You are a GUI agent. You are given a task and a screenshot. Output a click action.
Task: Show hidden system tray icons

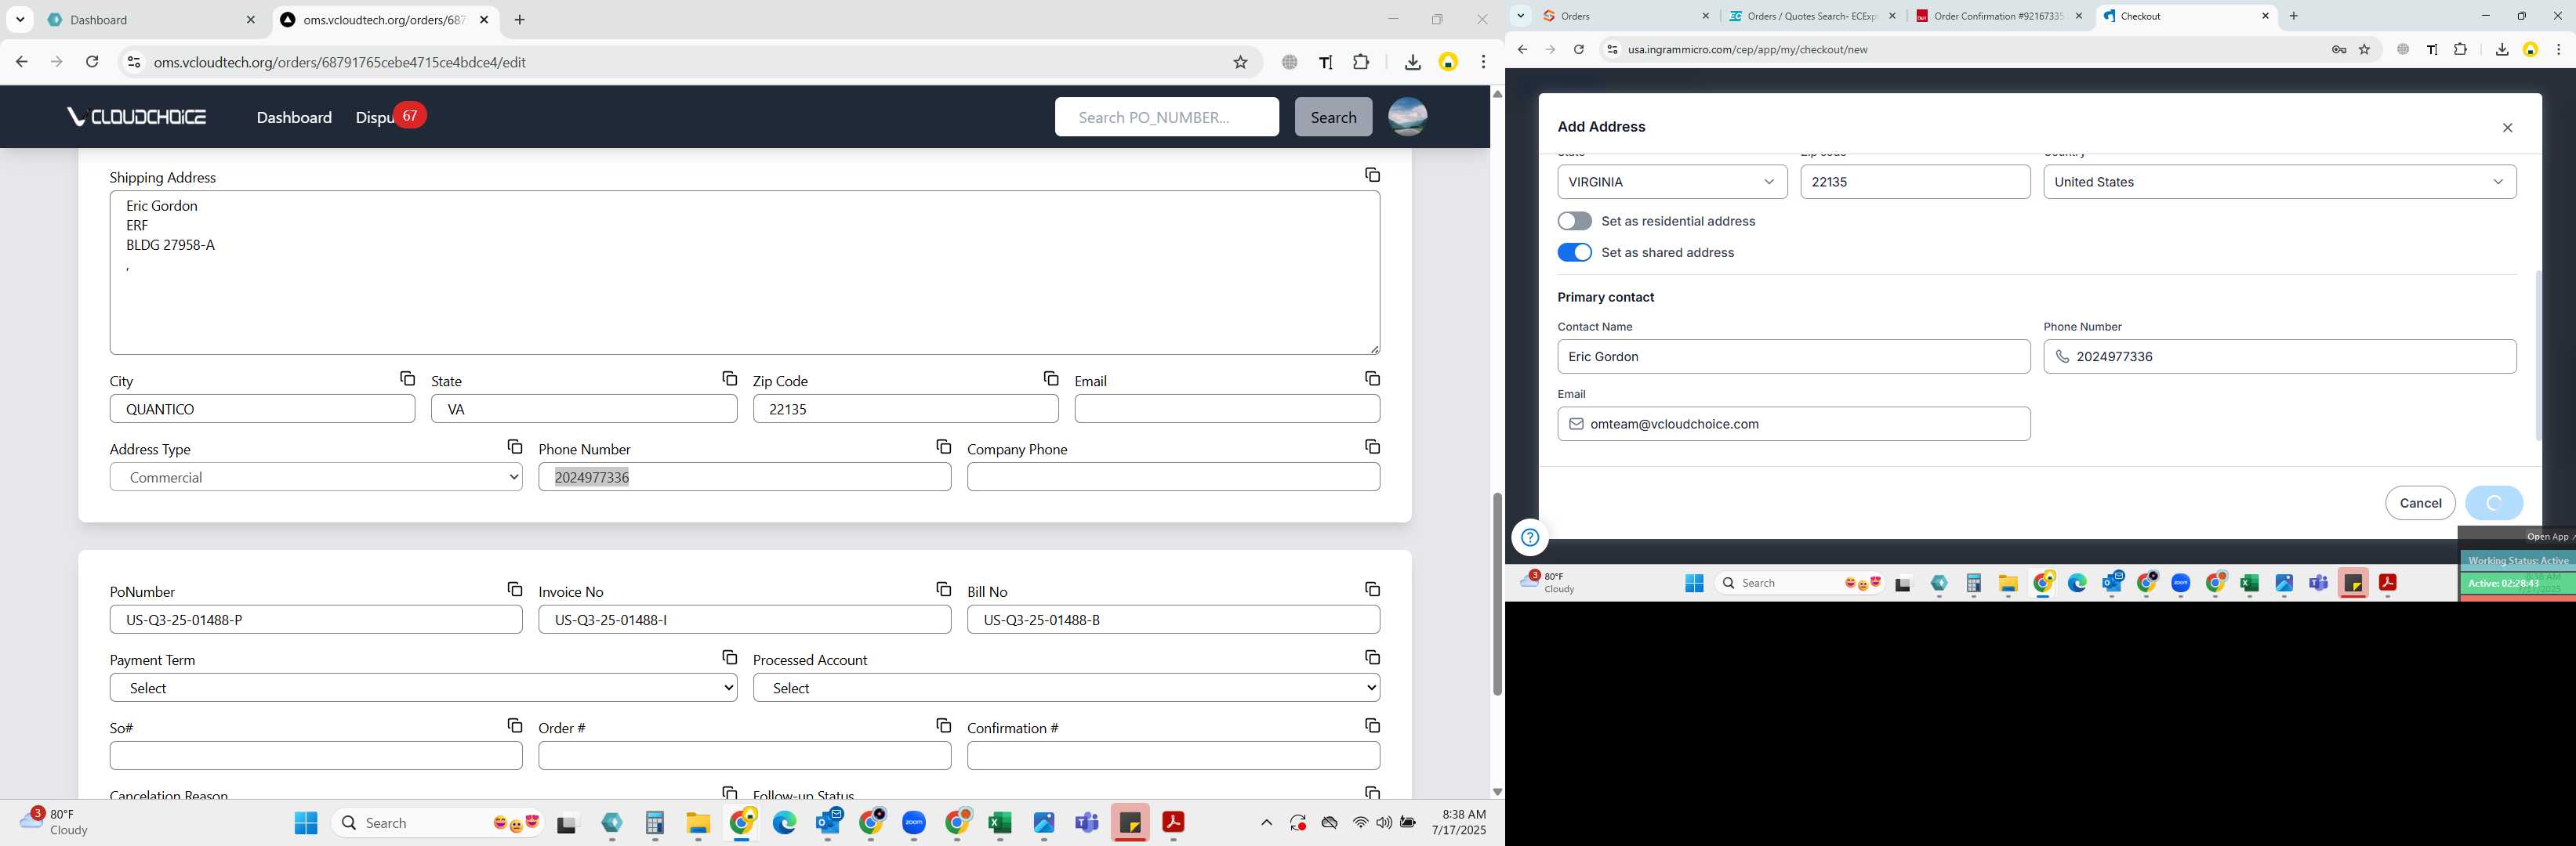point(1266,823)
